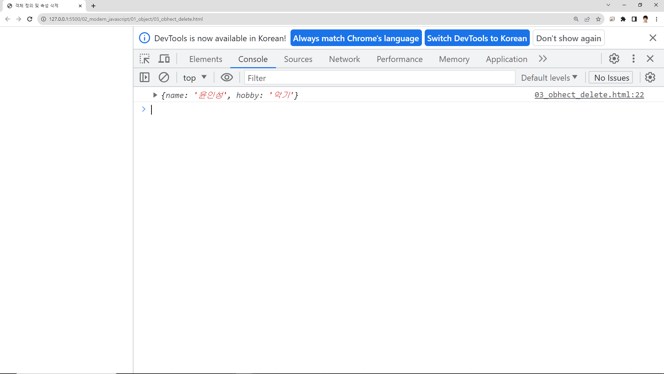Image resolution: width=664 pixels, height=374 pixels.
Task: Open the Chrome extensions puzzle icon
Action: [623, 19]
